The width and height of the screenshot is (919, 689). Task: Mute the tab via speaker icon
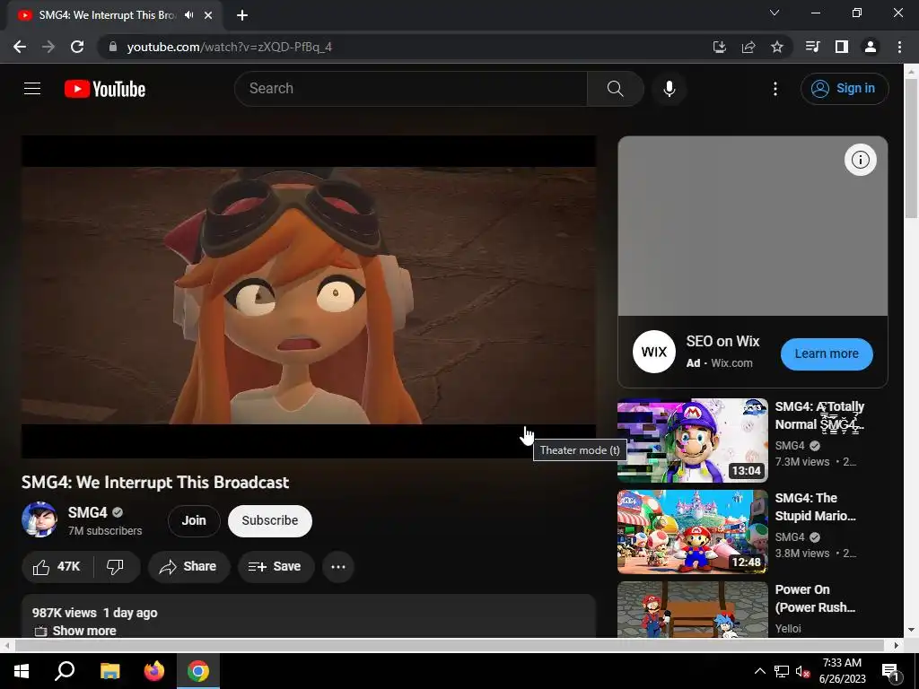(x=188, y=15)
